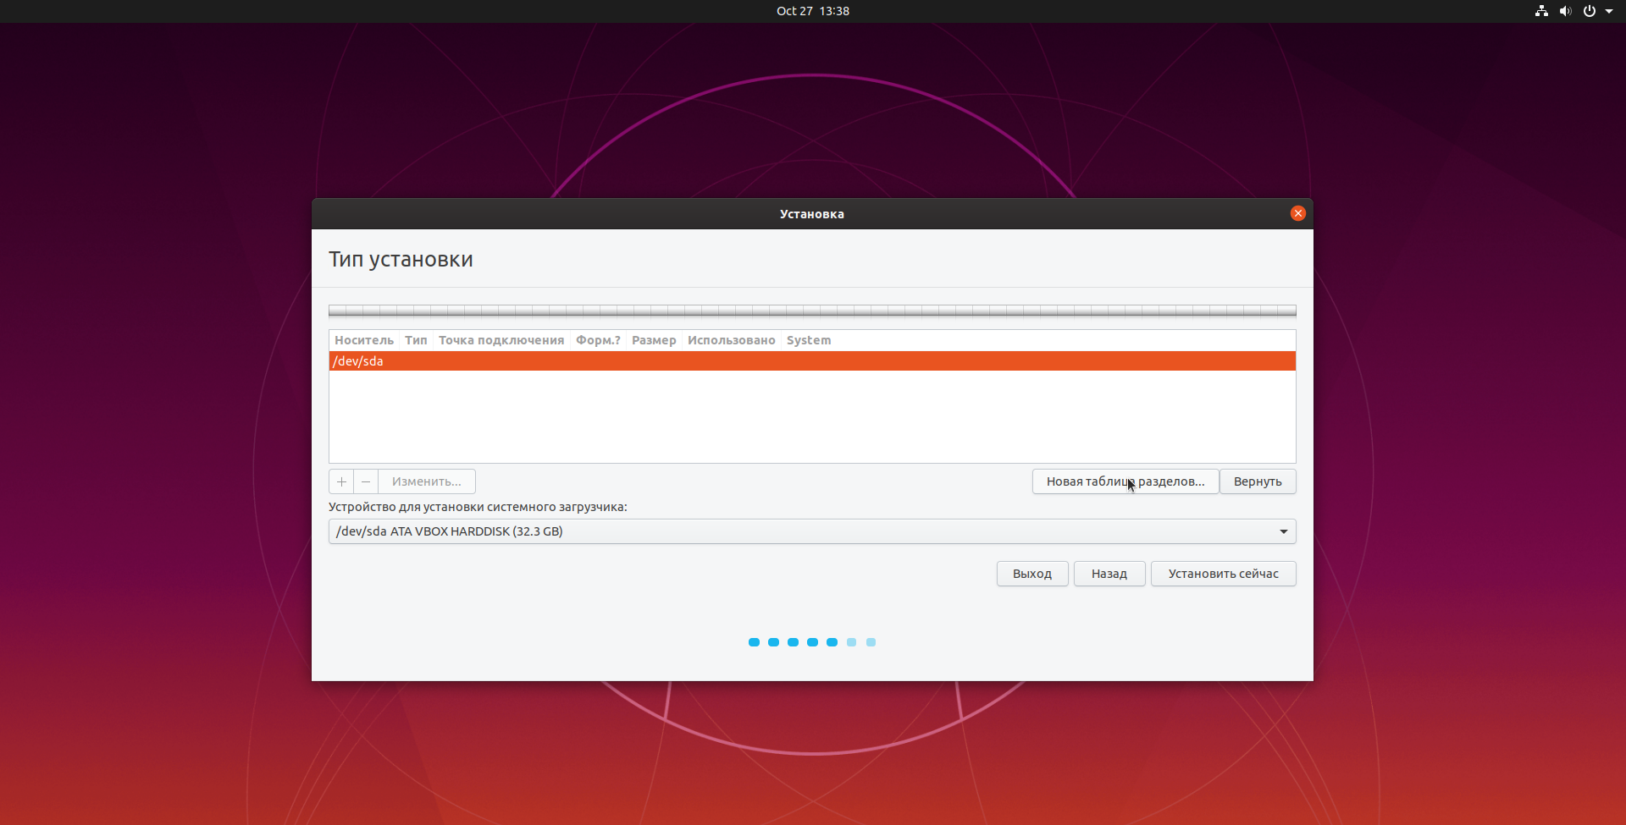Click Новая таблица разделов... button

click(x=1125, y=481)
